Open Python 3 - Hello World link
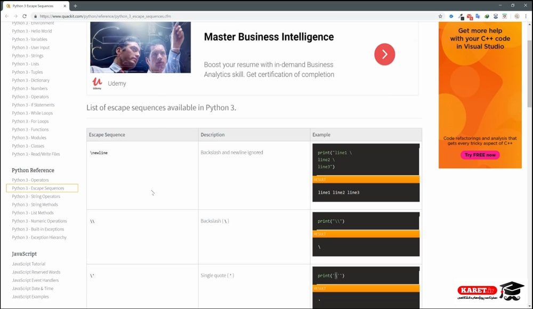The height and width of the screenshot is (309, 533). (x=32, y=31)
